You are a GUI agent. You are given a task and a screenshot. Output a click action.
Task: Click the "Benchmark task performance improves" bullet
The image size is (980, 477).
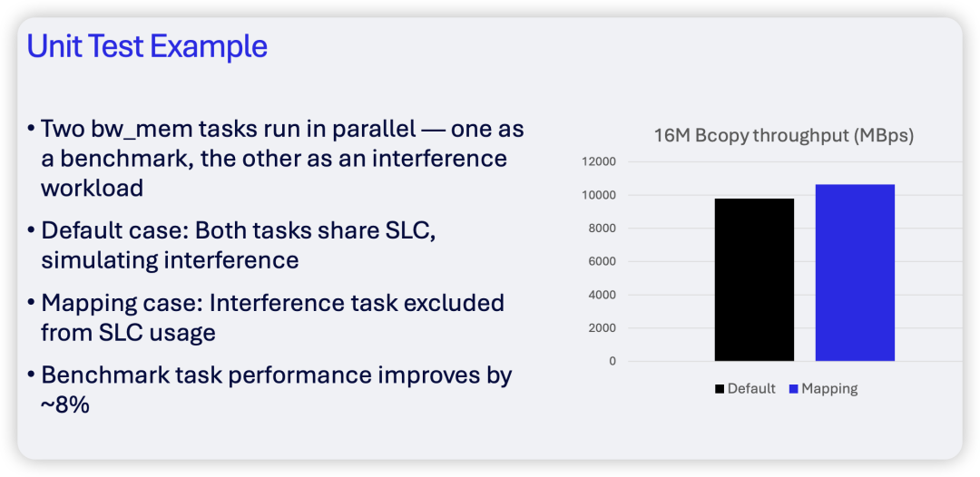click(277, 375)
